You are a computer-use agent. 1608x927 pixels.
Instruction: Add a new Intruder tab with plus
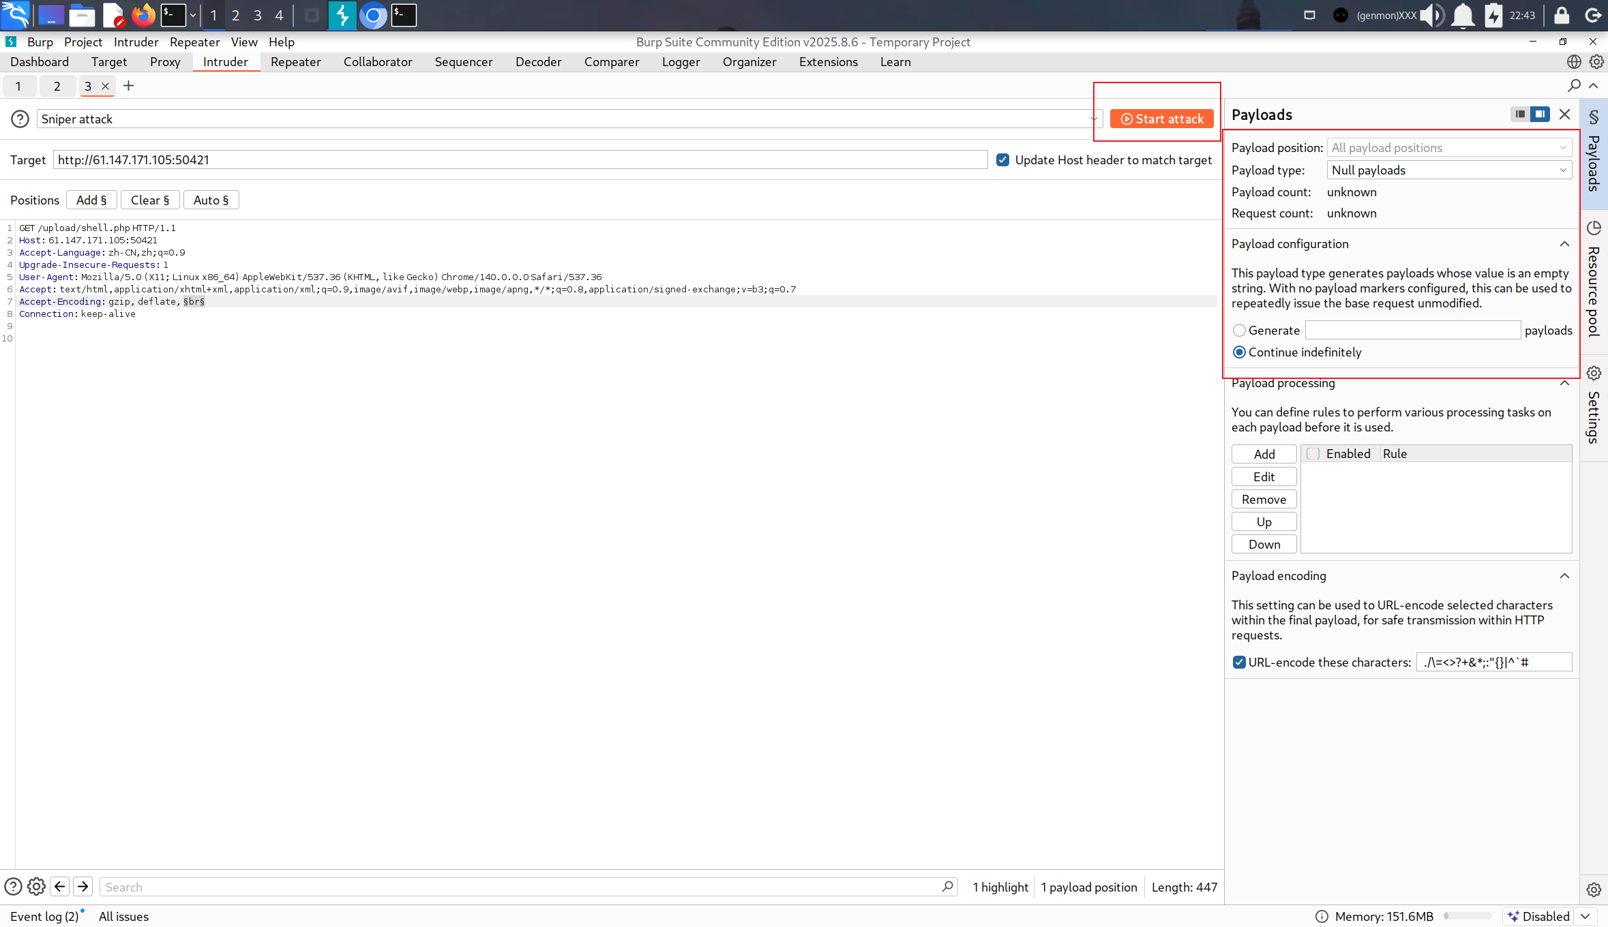pyautogui.click(x=128, y=86)
